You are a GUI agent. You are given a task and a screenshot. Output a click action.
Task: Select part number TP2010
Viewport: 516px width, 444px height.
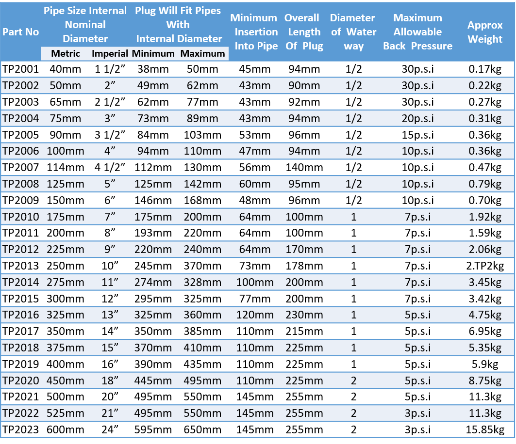pyautogui.click(x=21, y=217)
